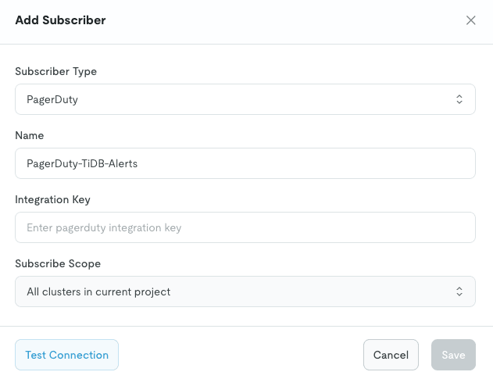The image size is (493, 379).
Task: Expand the Subscribe Scope dropdown
Action: pos(245,292)
